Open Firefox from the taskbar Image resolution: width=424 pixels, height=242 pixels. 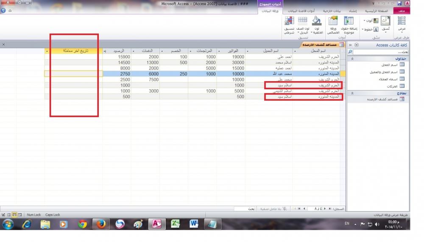click(x=101, y=224)
